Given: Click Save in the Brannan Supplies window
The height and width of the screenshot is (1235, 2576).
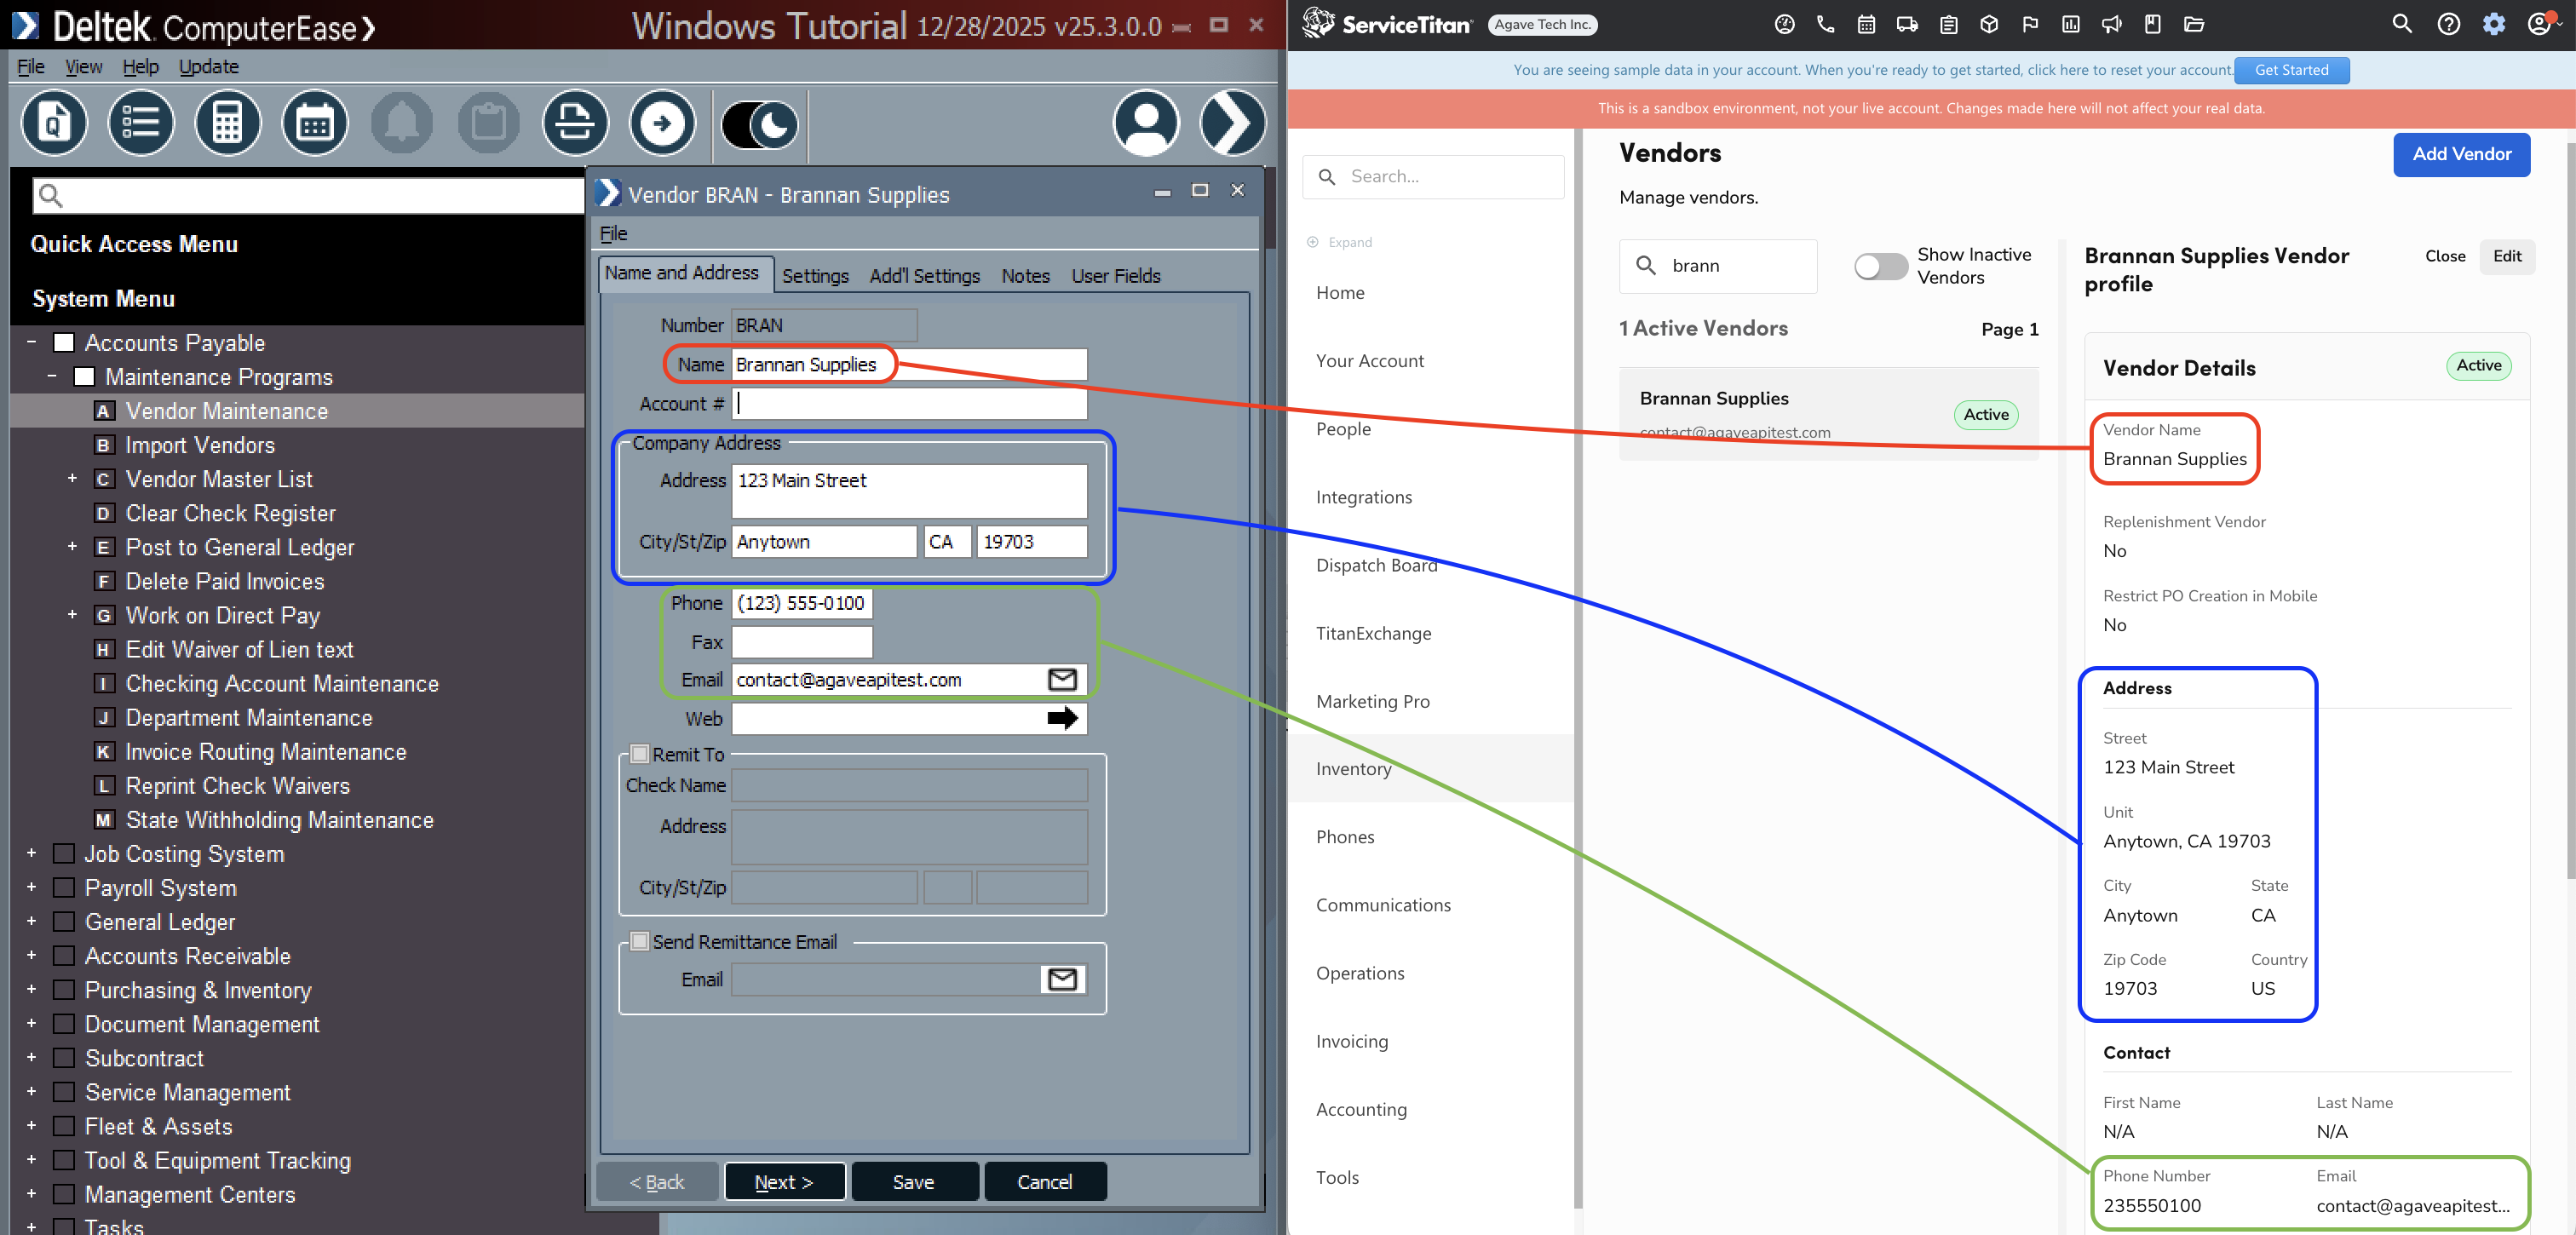Looking at the screenshot, I should click(914, 1181).
